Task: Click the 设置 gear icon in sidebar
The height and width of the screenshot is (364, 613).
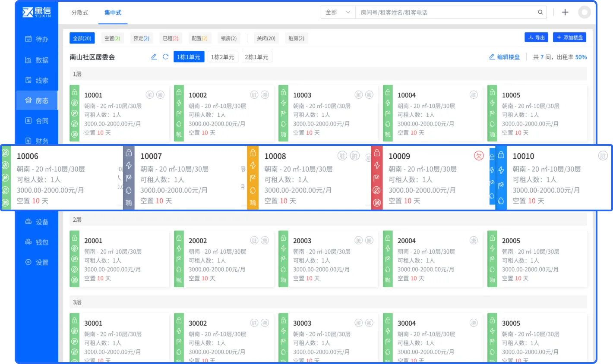Action: point(28,262)
